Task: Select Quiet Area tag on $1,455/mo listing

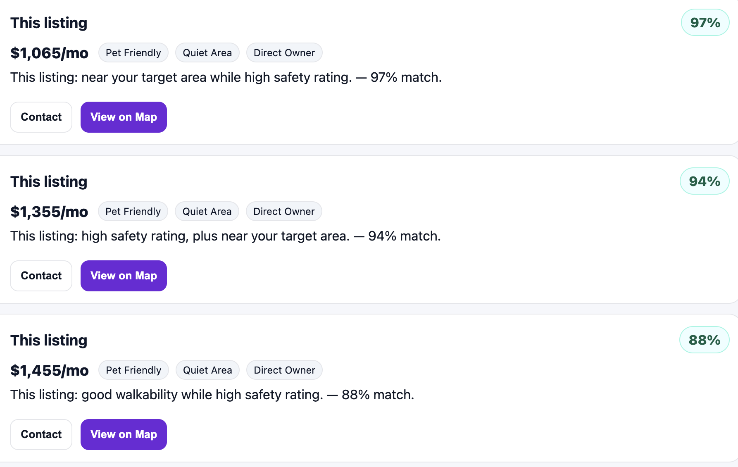Action: point(207,370)
